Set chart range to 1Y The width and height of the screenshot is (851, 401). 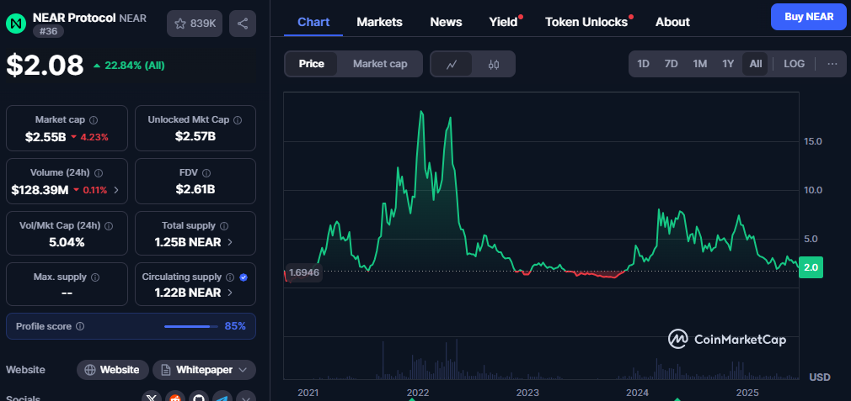click(728, 64)
